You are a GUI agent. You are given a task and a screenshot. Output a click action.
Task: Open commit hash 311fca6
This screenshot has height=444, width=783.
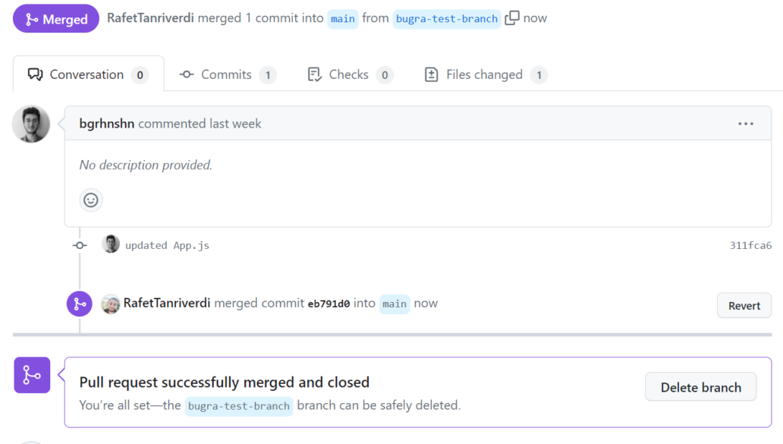750,245
